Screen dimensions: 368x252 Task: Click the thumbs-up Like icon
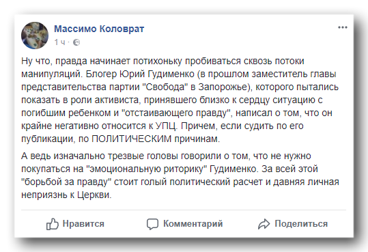point(53,224)
